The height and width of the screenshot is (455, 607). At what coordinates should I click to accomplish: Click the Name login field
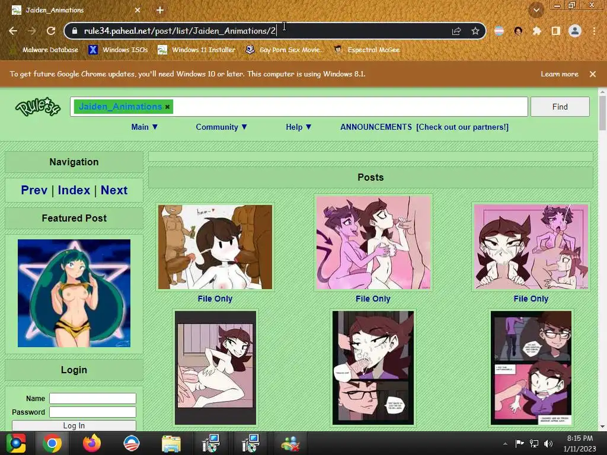click(x=92, y=399)
